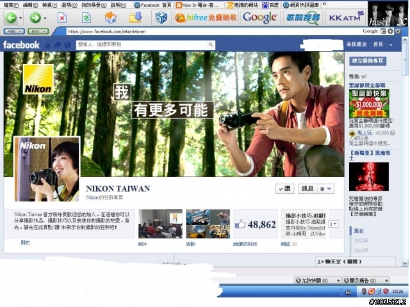The image size is (410, 307).
Task: Open forward button history dropdown arrow
Action: (x=45, y=19)
